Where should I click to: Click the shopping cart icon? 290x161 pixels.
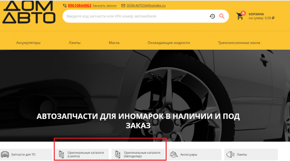[x=240, y=16]
